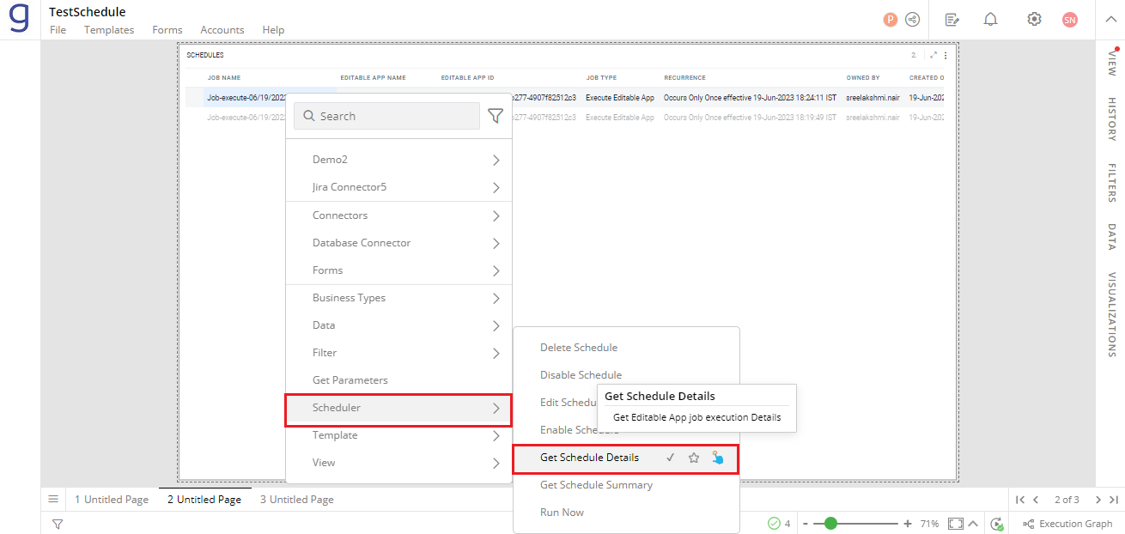The width and height of the screenshot is (1125, 534).
Task: Expand the Demo2 submenu
Action: coord(398,160)
